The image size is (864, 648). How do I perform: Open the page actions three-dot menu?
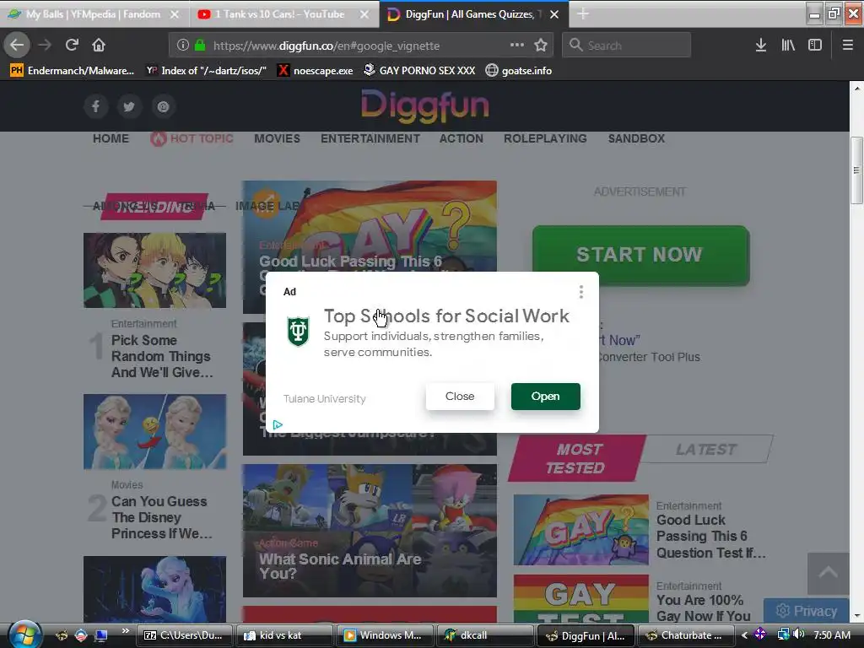pos(517,45)
